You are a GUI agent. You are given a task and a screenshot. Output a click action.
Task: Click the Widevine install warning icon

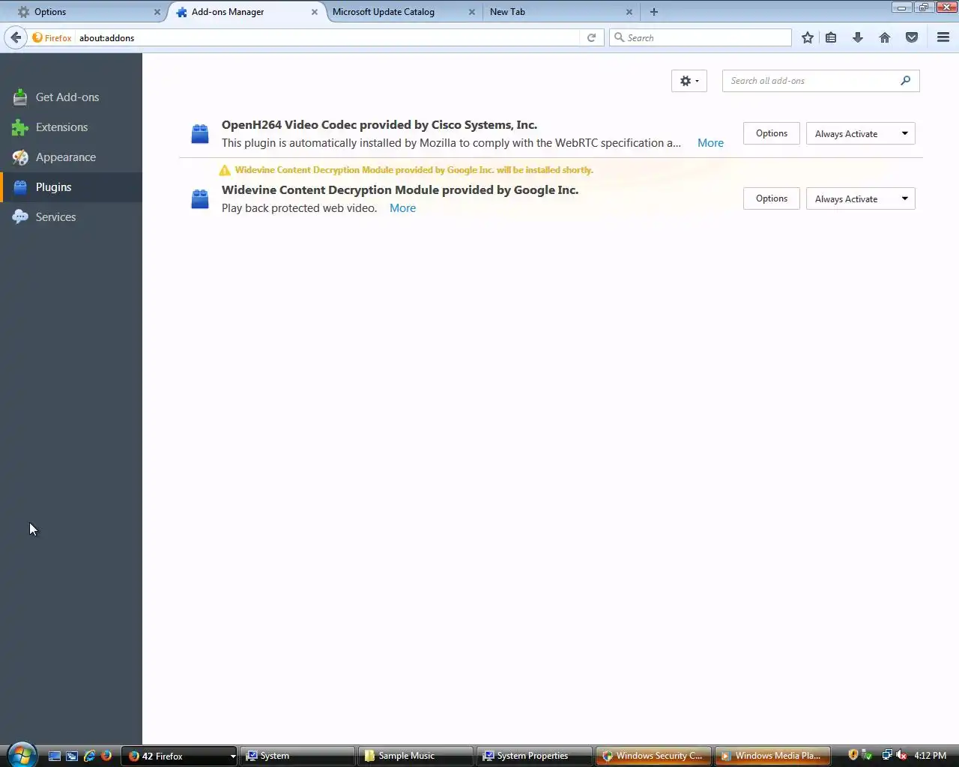point(225,170)
